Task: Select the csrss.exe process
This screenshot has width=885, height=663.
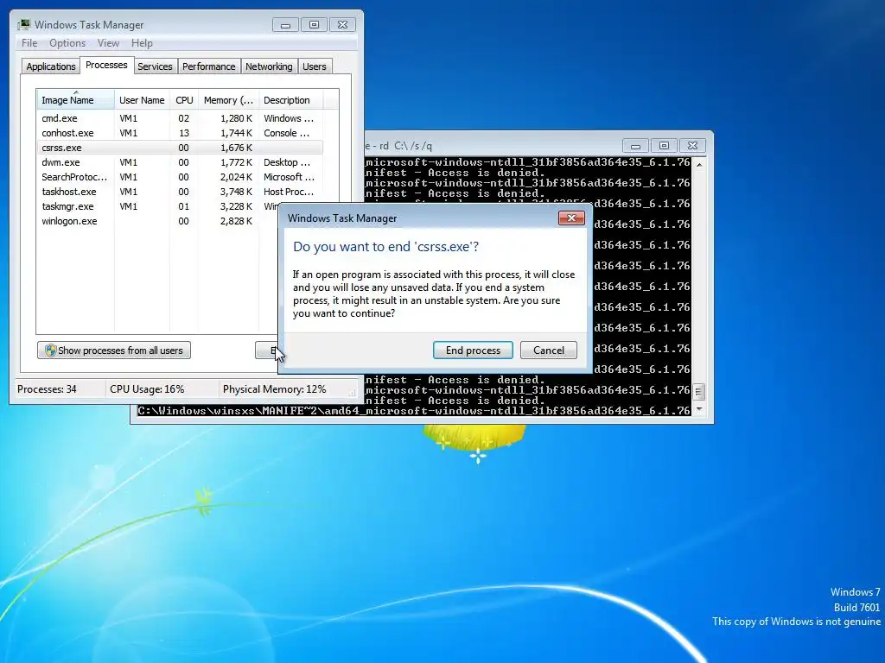Action: (x=180, y=148)
